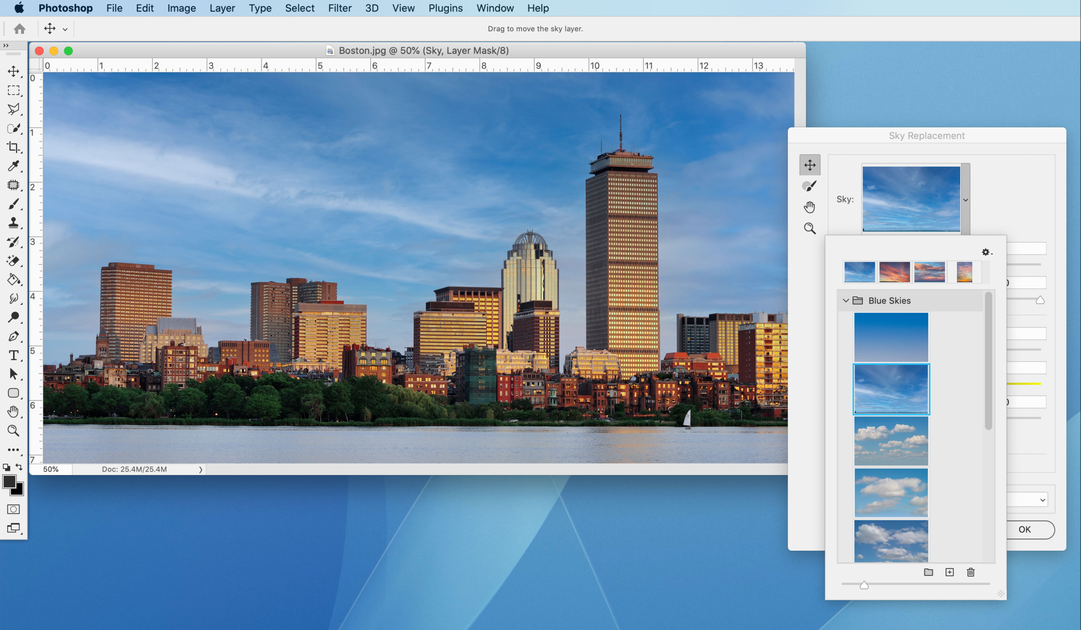Open the Plugins menu
The width and height of the screenshot is (1081, 630).
tap(445, 8)
